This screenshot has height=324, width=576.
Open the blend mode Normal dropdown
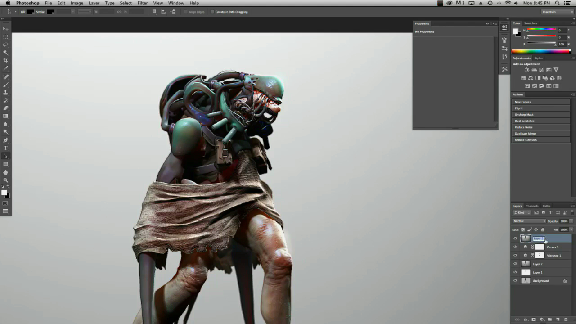529,221
